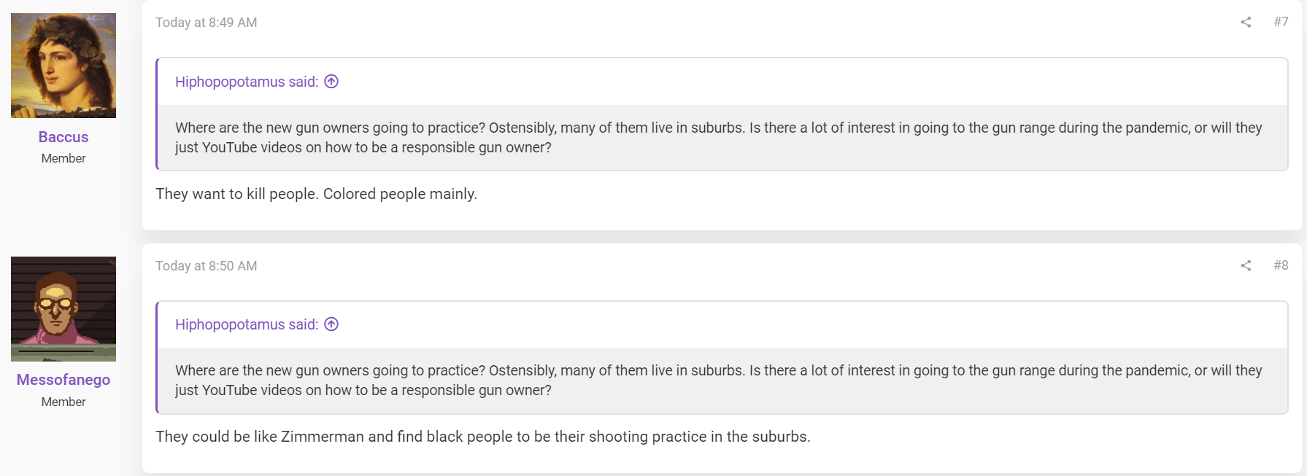Open the Baccus username profile link
The height and width of the screenshot is (476, 1307).
[63, 137]
